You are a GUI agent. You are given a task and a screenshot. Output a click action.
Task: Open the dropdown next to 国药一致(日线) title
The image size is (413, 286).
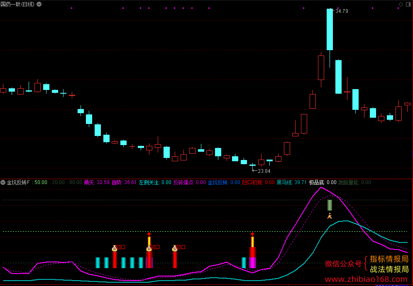pos(39,4)
